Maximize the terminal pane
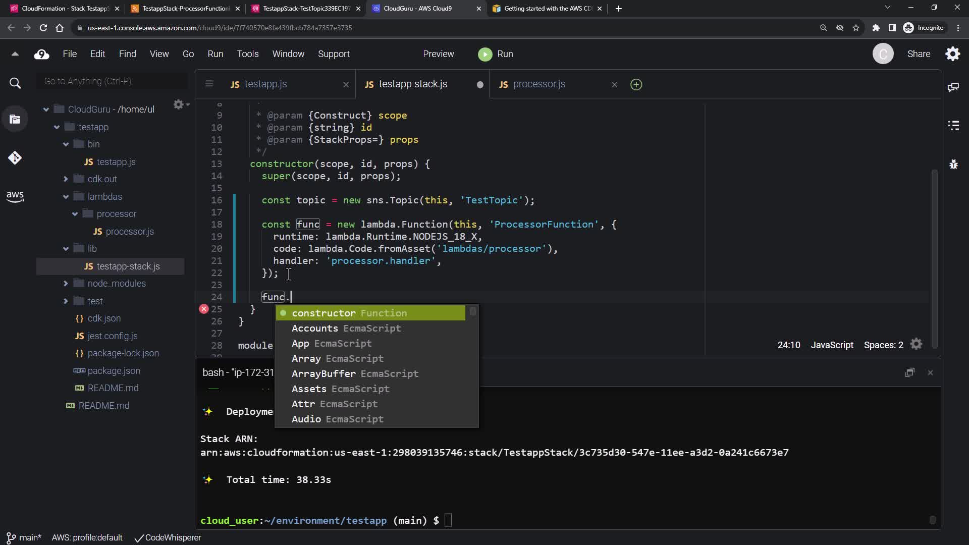 point(909,373)
